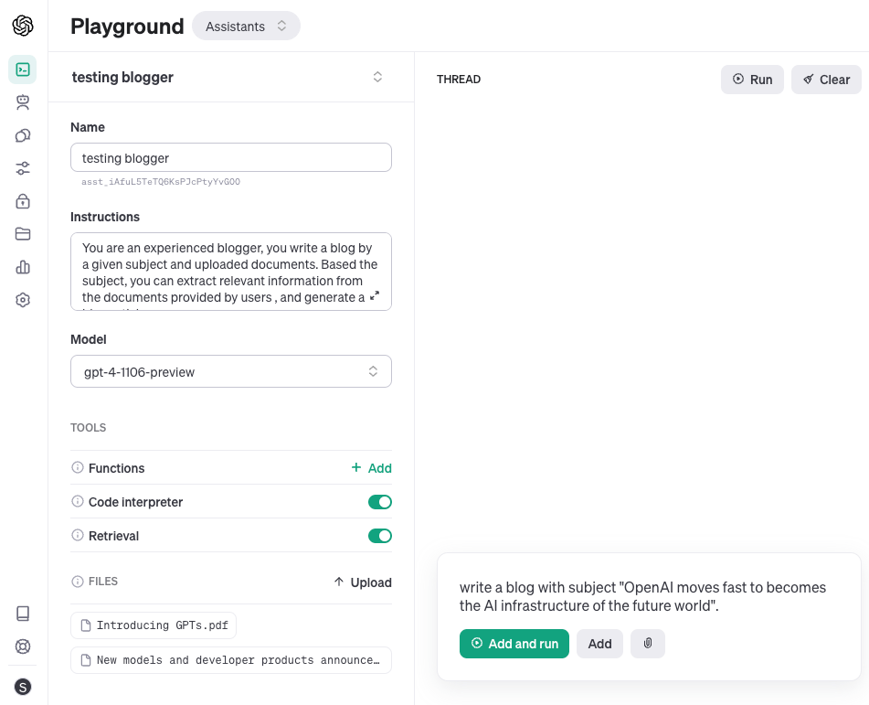The width and height of the screenshot is (869, 705).
Task: Click the paperclip attach file icon
Action: coord(648,644)
